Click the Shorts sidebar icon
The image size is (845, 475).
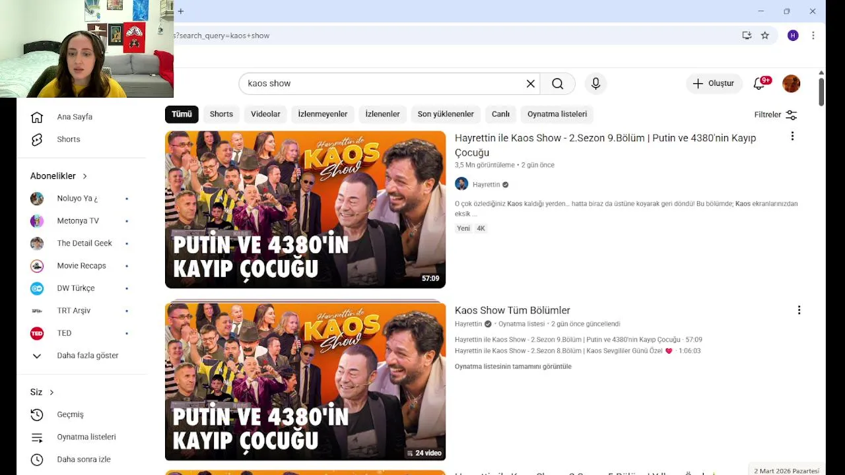[x=37, y=139]
